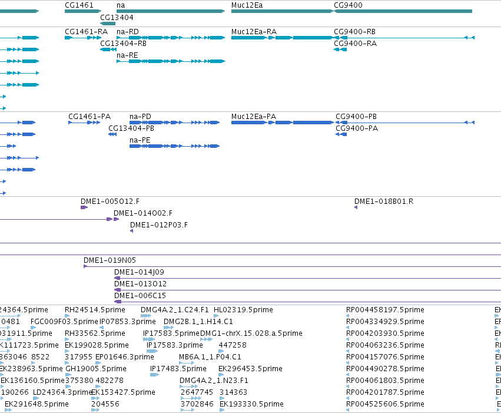501x413 pixels.
Task: Click the RP004334929.5prime label
Action: point(386,322)
